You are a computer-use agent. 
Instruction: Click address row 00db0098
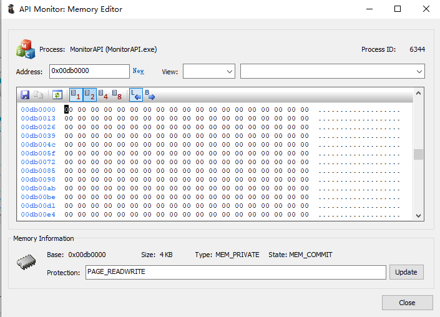tap(38, 180)
